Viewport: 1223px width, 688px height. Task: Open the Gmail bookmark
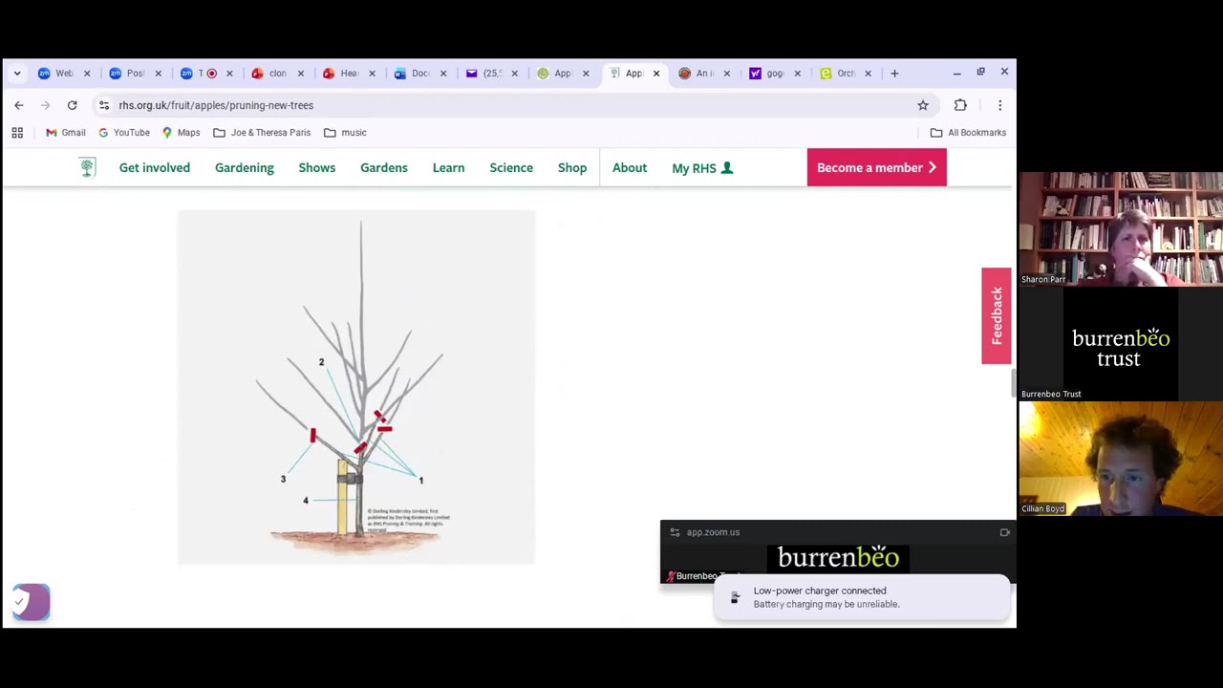tap(66, 133)
